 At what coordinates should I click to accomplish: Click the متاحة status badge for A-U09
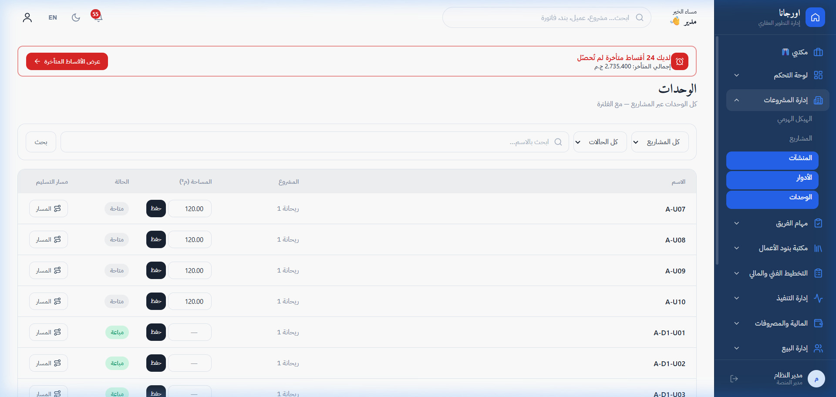click(x=117, y=270)
